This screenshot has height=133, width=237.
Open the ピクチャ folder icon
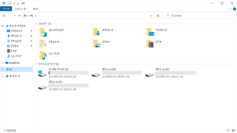pos(97,44)
